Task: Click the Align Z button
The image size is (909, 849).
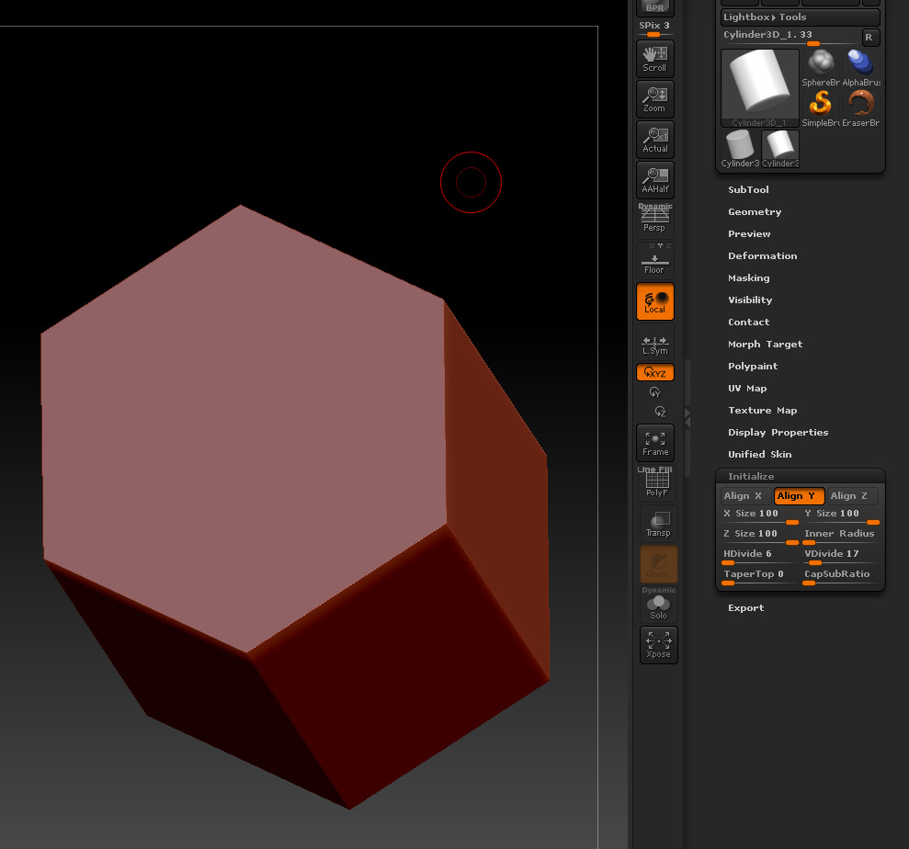Action: coord(850,496)
